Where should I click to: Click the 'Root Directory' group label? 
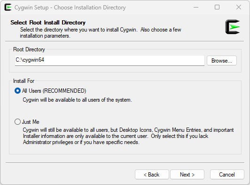(29, 49)
